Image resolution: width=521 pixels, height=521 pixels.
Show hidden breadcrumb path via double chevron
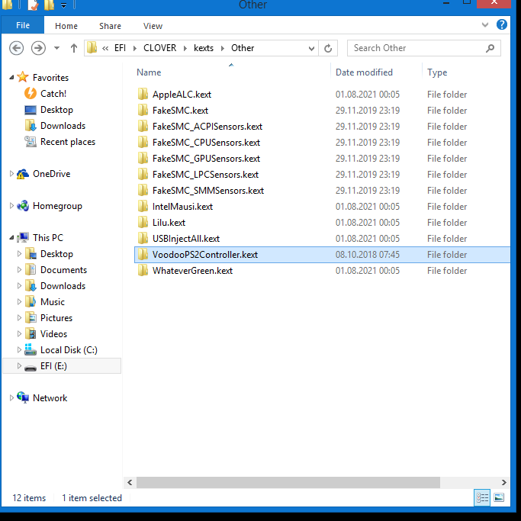click(x=105, y=49)
